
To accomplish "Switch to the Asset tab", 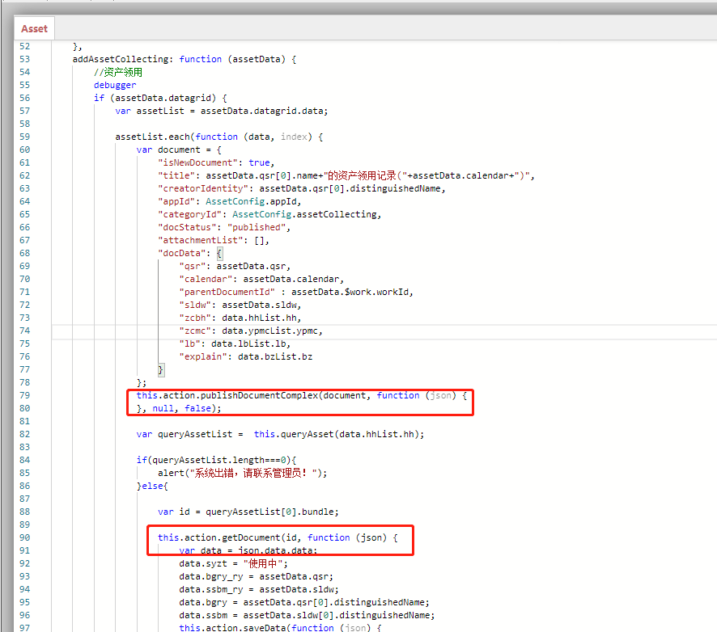I will (x=34, y=28).
